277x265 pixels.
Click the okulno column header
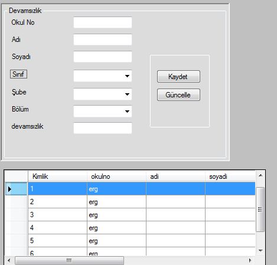click(116, 176)
